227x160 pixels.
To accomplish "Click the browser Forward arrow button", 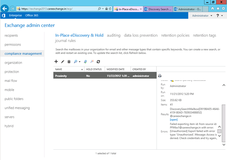I will [12, 8].
